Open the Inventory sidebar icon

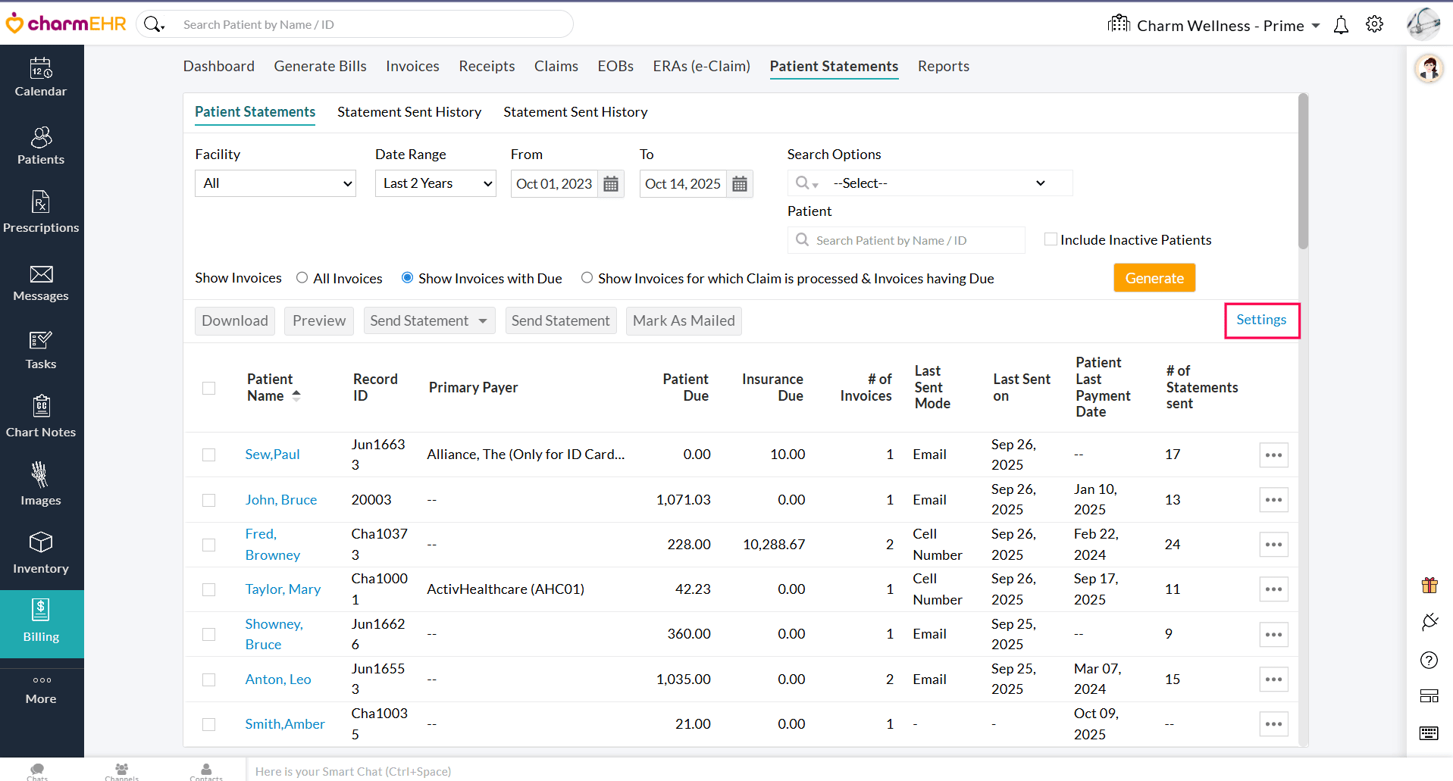pos(41,555)
